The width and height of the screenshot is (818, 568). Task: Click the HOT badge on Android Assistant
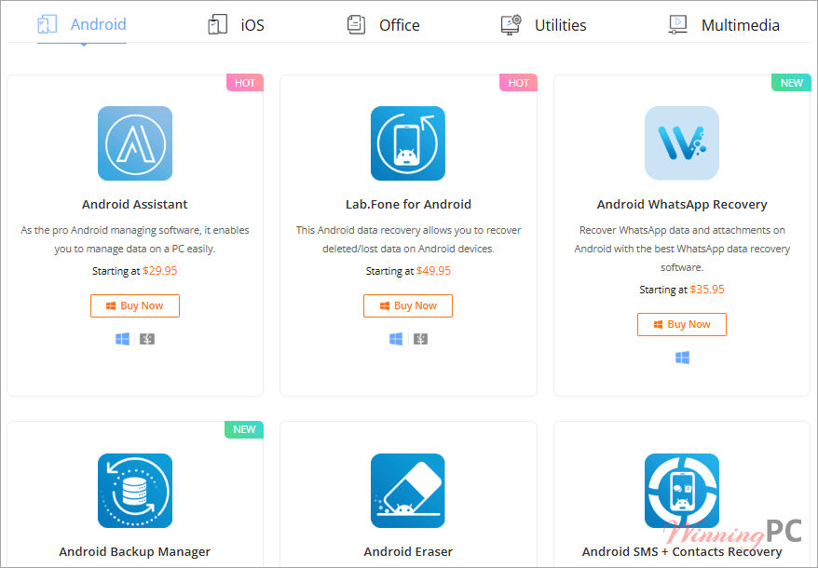(245, 83)
